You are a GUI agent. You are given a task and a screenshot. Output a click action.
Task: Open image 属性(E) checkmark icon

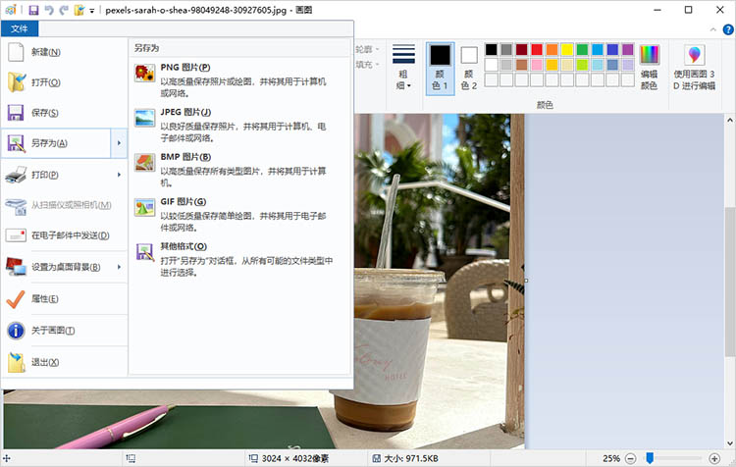[16, 299]
